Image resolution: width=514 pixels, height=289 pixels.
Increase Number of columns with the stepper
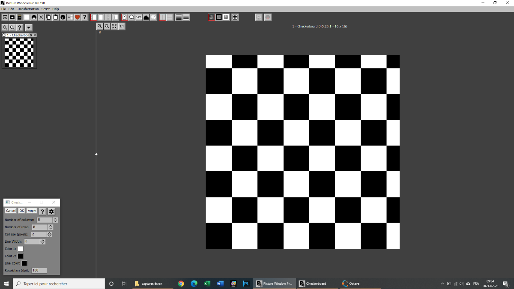[55, 218]
